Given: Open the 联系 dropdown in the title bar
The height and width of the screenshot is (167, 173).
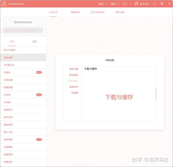Looking at the screenshot, I should (103, 4).
